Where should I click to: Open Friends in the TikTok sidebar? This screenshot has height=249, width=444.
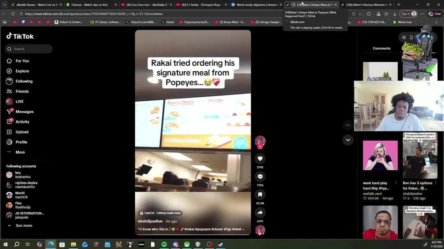[x=22, y=91]
